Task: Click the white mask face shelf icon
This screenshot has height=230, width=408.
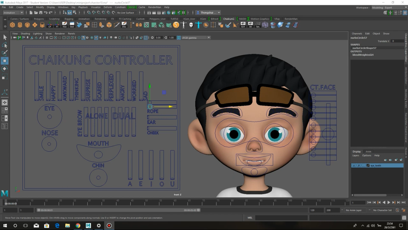Action: click(191, 25)
